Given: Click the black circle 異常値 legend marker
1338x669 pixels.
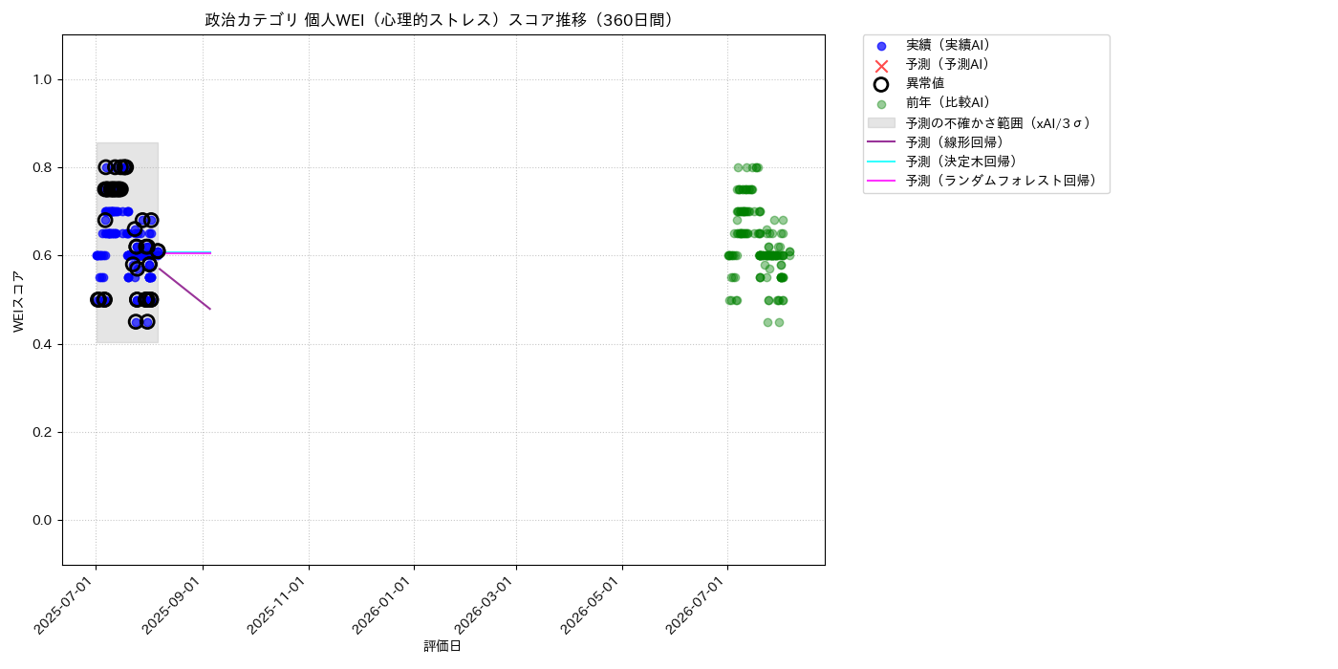Looking at the screenshot, I should coord(881,84).
